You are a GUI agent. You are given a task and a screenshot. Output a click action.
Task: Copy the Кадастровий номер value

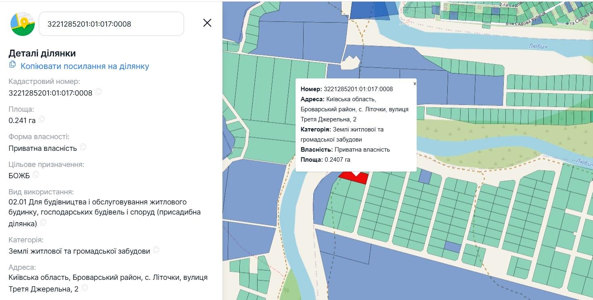98,92
